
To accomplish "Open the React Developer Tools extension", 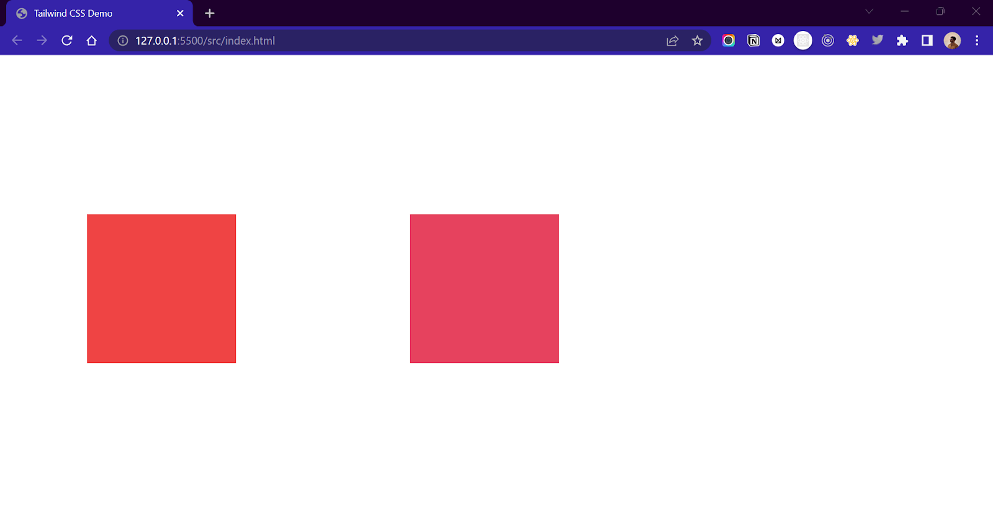I will point(803,40).
